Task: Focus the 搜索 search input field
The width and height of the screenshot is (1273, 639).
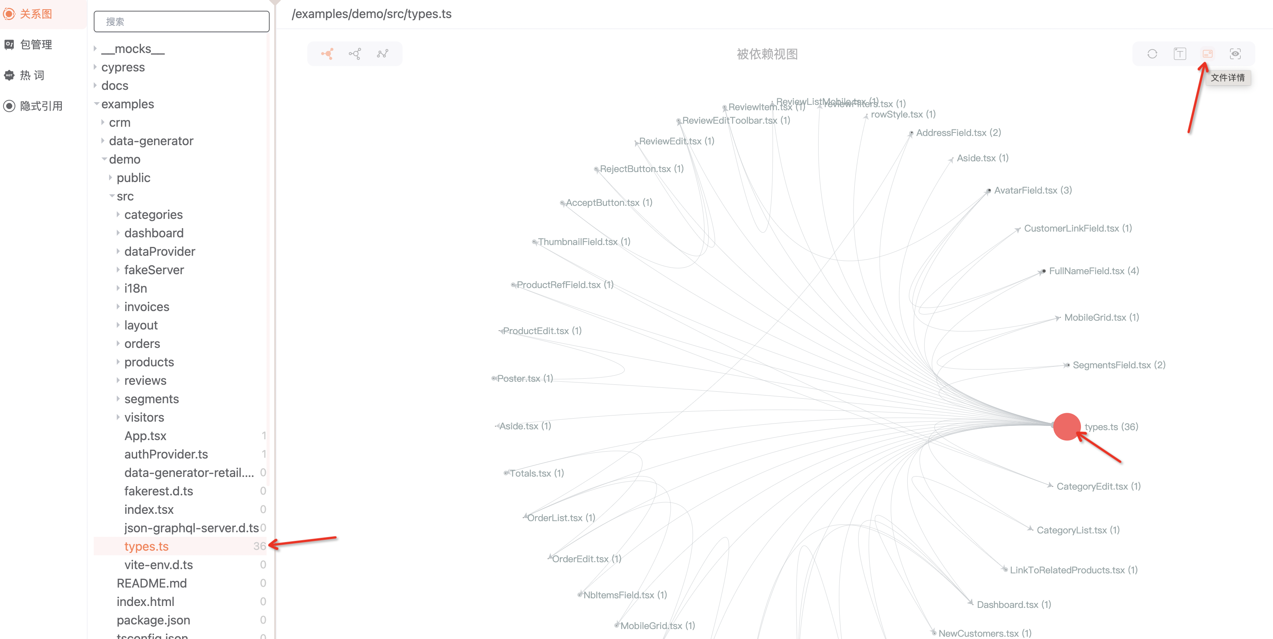Action: coord(181,22)
